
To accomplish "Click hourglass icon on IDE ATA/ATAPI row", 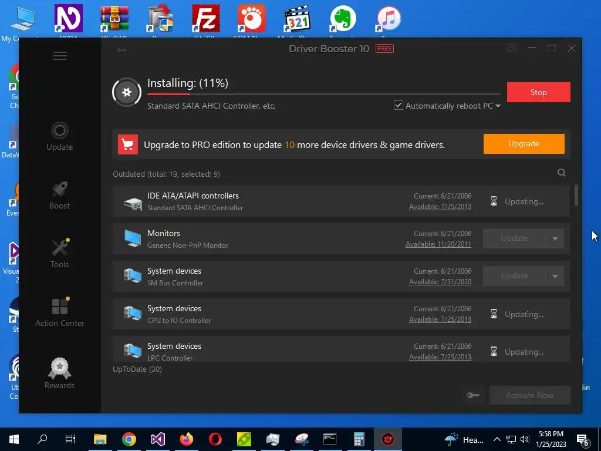I will [x=494, y=201].
